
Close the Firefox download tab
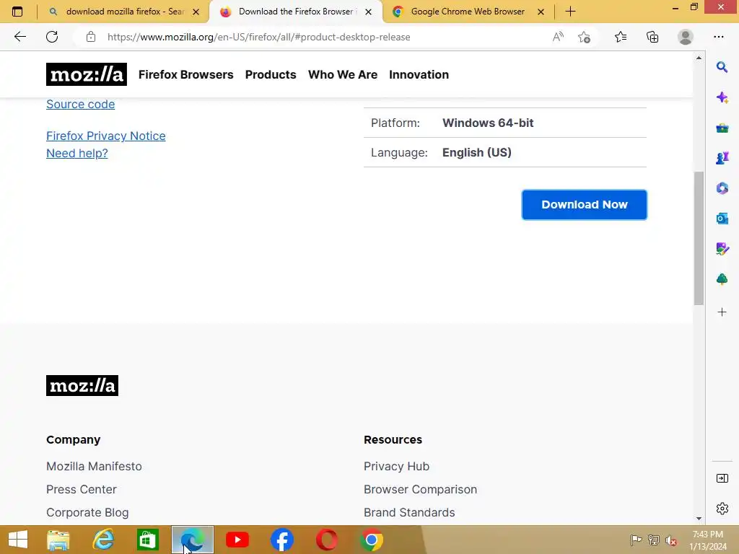[x=369, y=12]
